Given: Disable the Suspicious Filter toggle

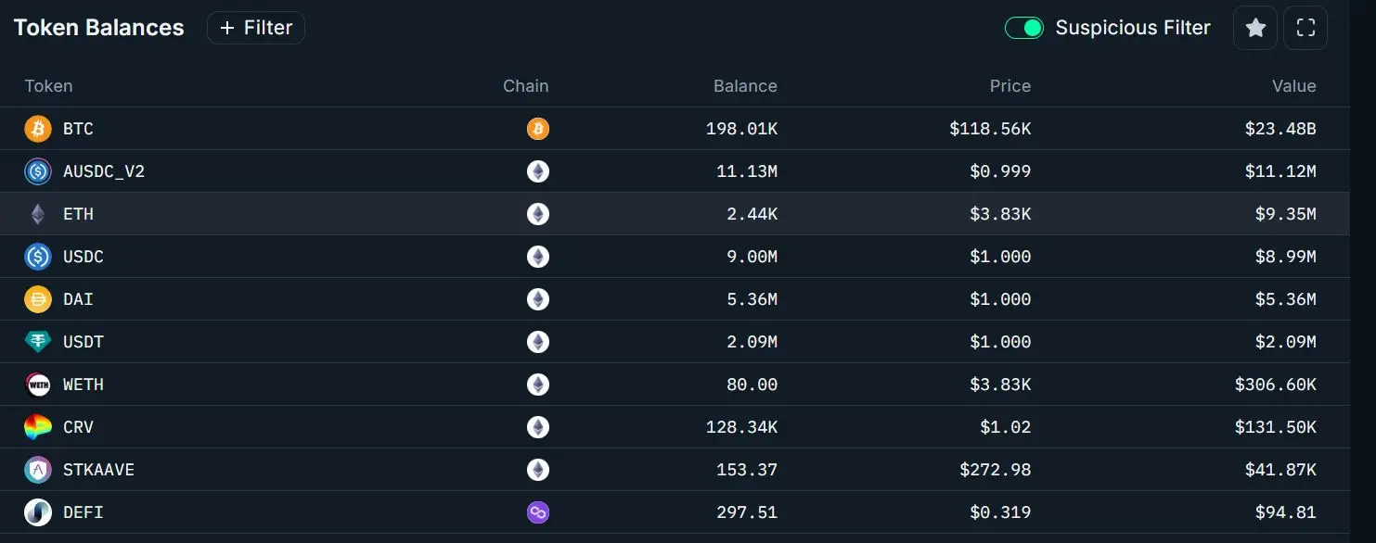Looking at the screenshot, I should (1024, 28).
